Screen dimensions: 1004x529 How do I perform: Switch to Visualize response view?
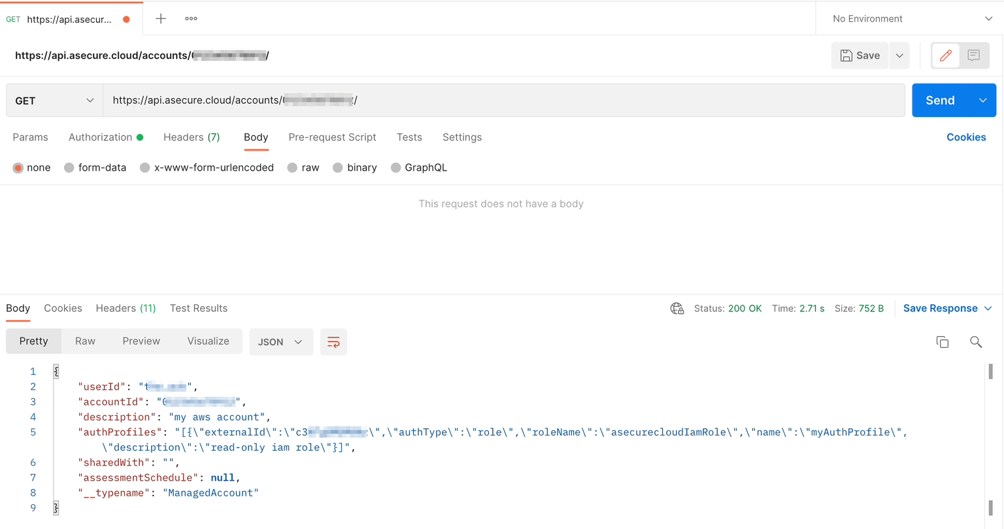(x=208, y=341)
